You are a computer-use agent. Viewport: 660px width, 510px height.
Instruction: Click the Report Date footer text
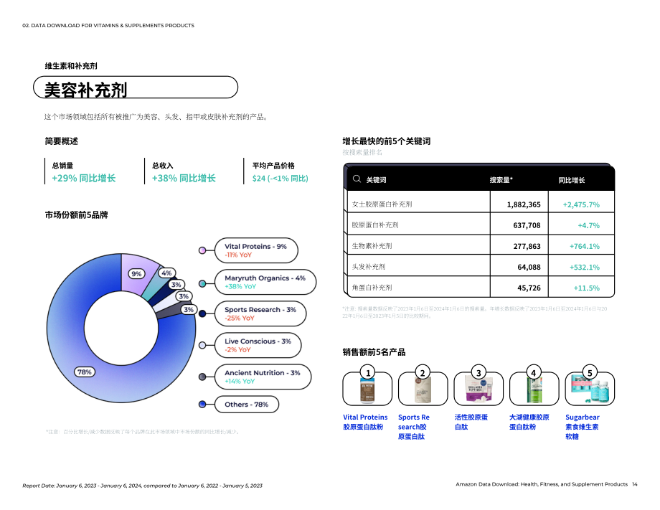[x=142, y=486]
